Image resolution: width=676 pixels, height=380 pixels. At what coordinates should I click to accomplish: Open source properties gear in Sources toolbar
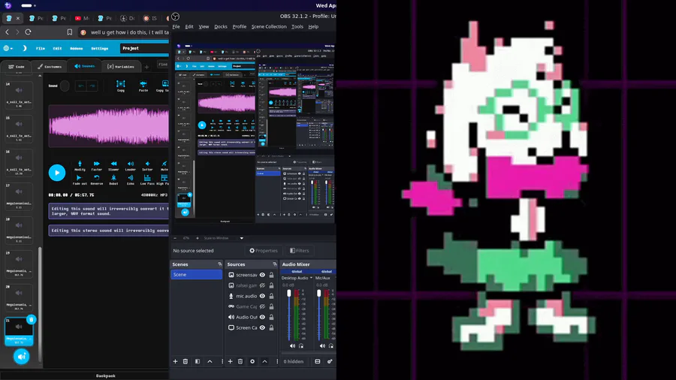(252, 361)
